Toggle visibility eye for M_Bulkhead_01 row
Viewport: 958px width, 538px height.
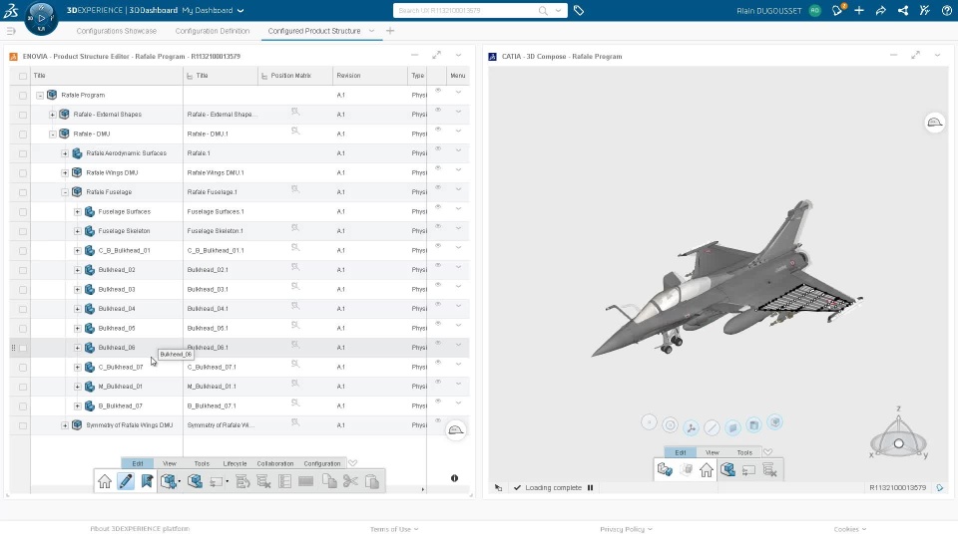coord(437,382)
